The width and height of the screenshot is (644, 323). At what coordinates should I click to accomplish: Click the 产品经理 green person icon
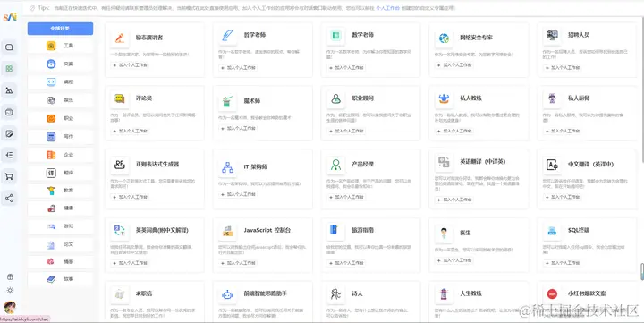click(x=335, y=165)
